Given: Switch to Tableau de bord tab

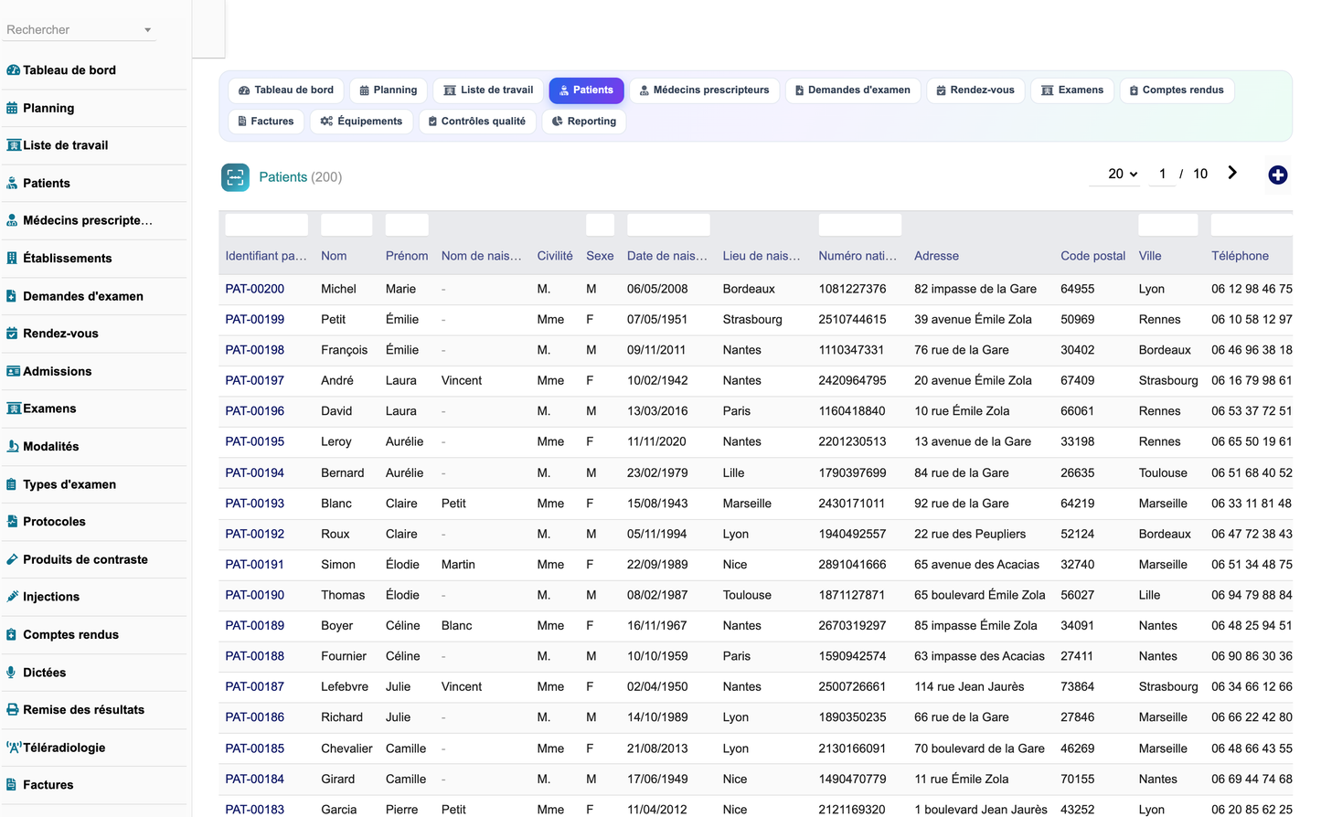Looking at the screenshot, I should tap(286, 90).
